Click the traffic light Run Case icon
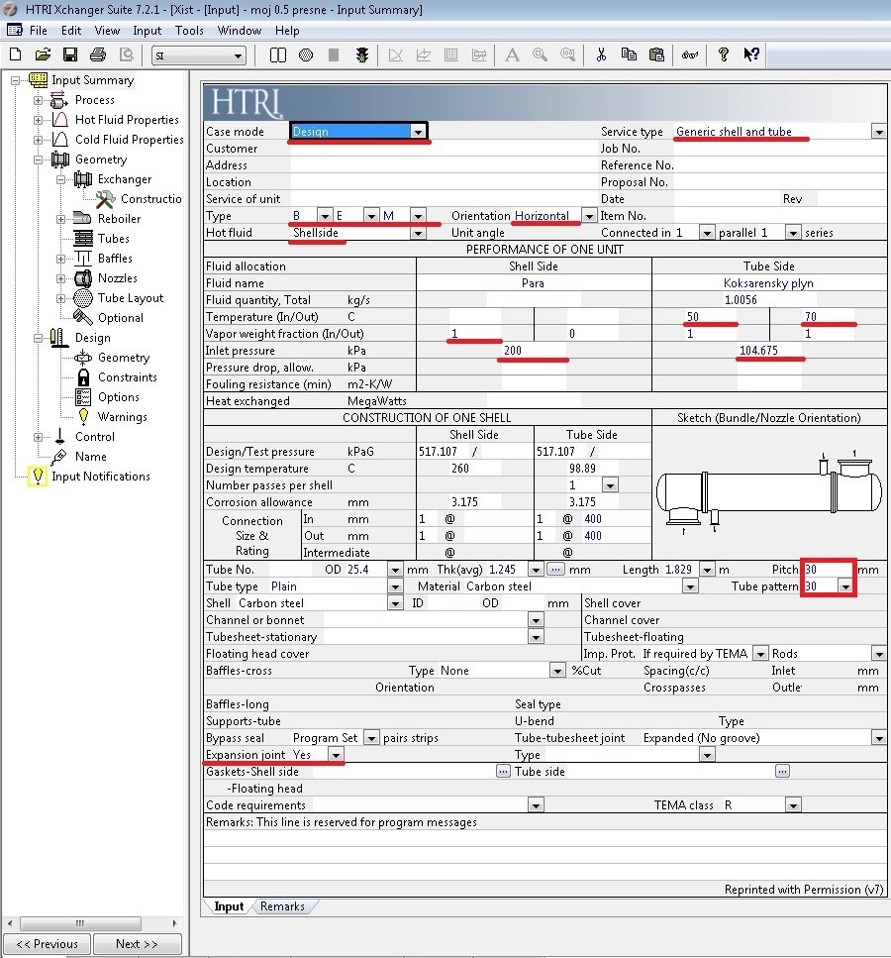This screenshot has width=891, height=958. pyautogui.click(x=362, y=55)
